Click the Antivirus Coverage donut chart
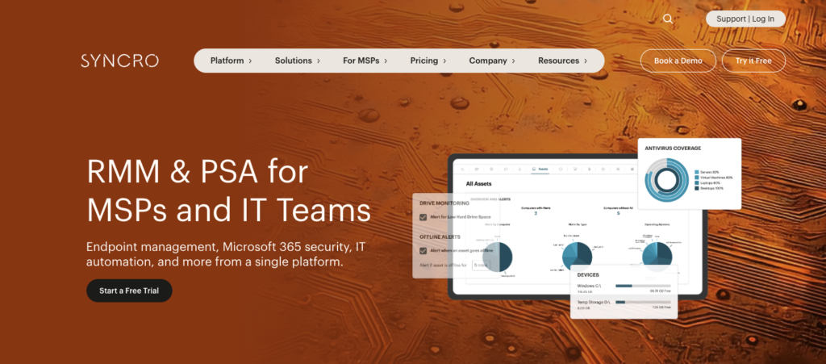Viewport: 826px width, 364px height. [667, 180]
